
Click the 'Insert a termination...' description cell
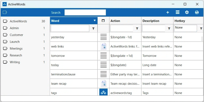pyautogui.click(x=157, y=74)
